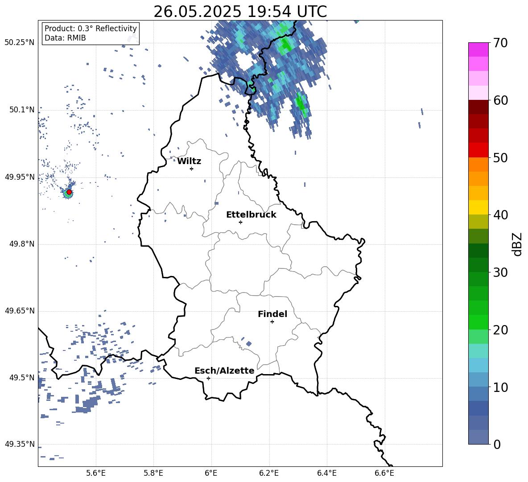Click the orange colorbar segment below 50
Image resolution: width=528 pixels, height=482 pixels.
[x=478, y=165]
